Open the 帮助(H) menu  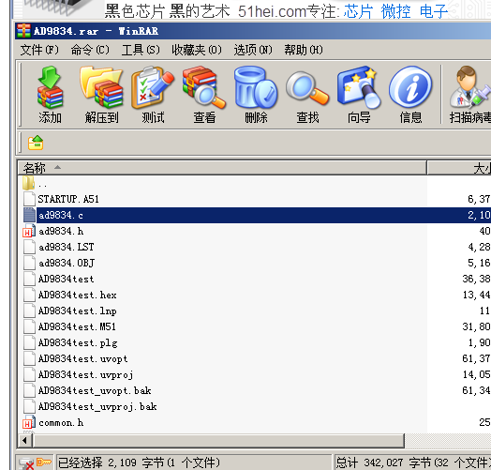(304, 50)
